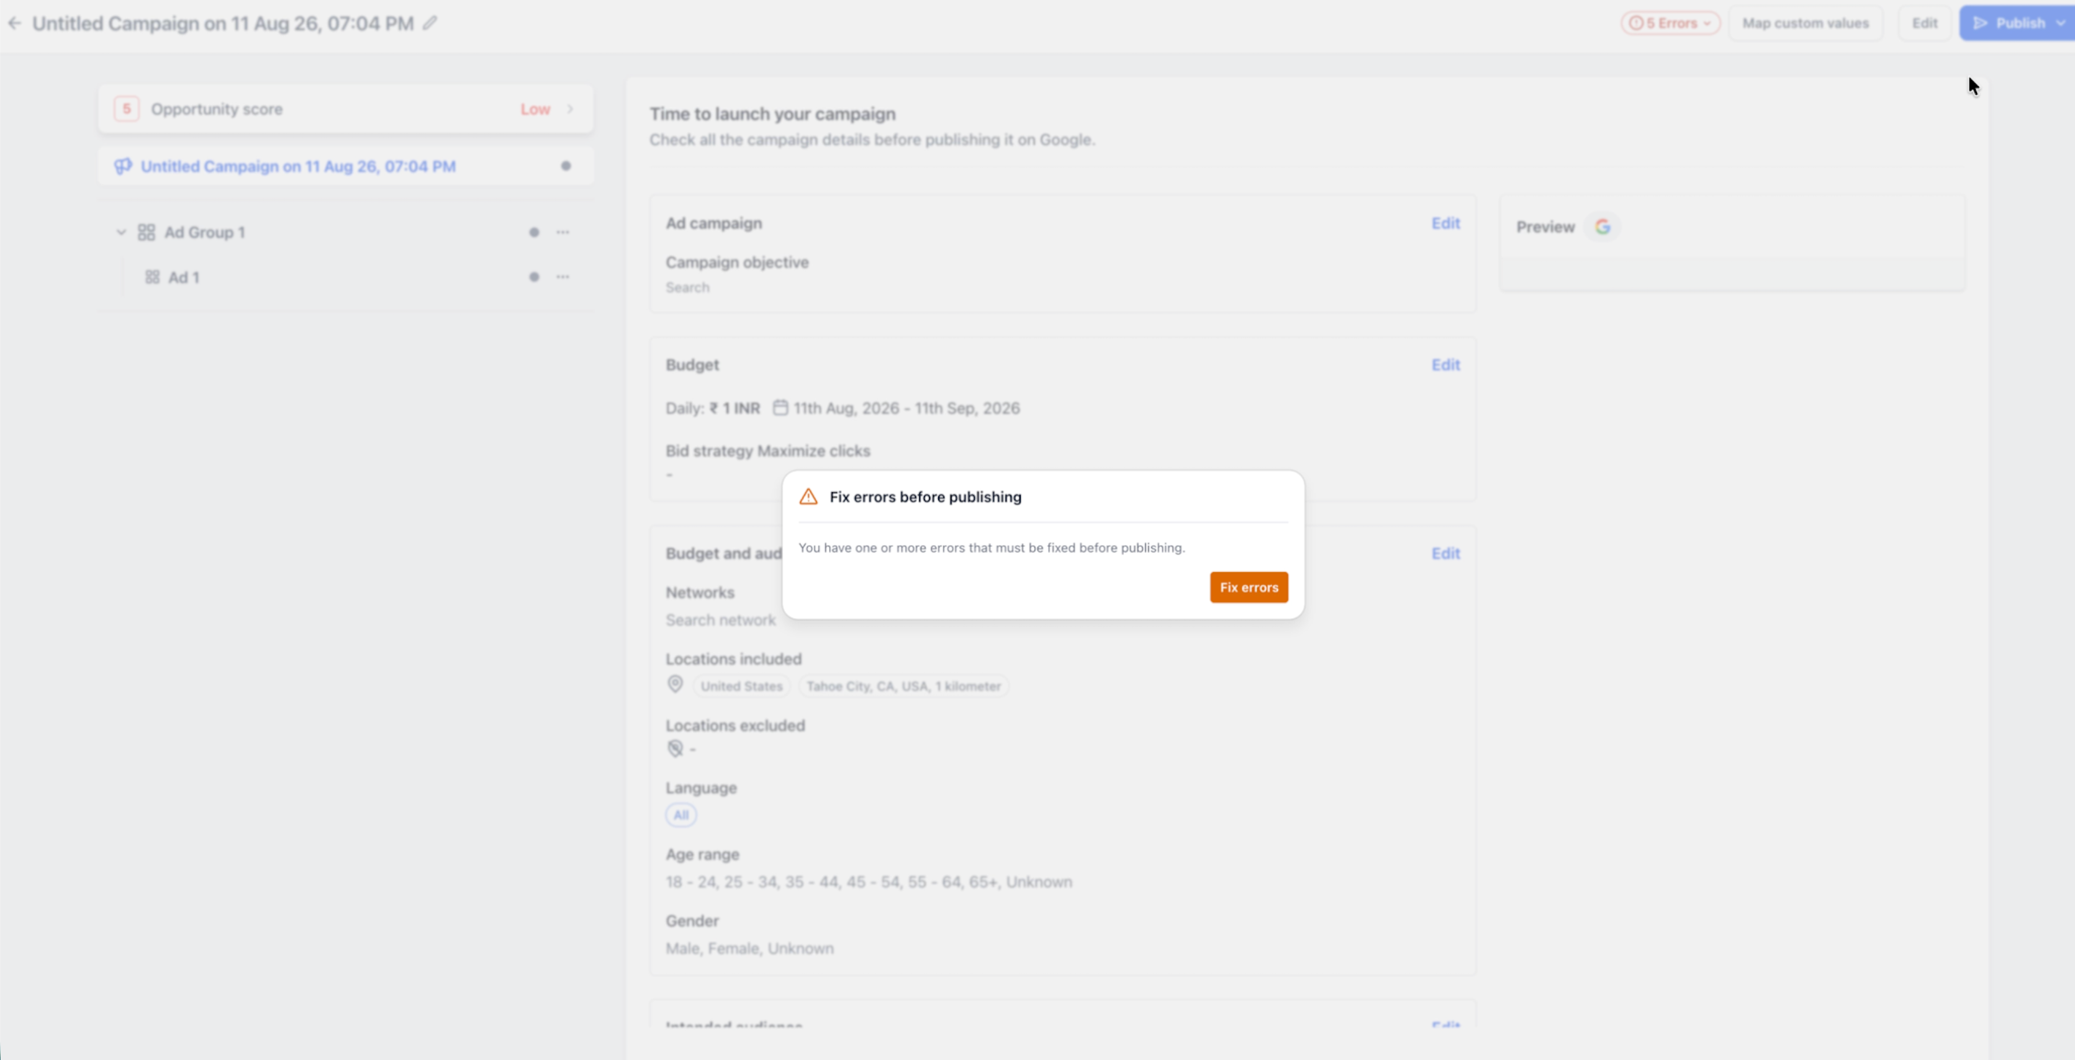The height and width of the screenshot is (1060, 2075).
Task: Click the orange Fix errors button
Action: point(1249,586)
